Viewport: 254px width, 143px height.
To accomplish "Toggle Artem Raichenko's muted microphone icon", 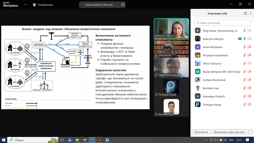I will 244,47.
